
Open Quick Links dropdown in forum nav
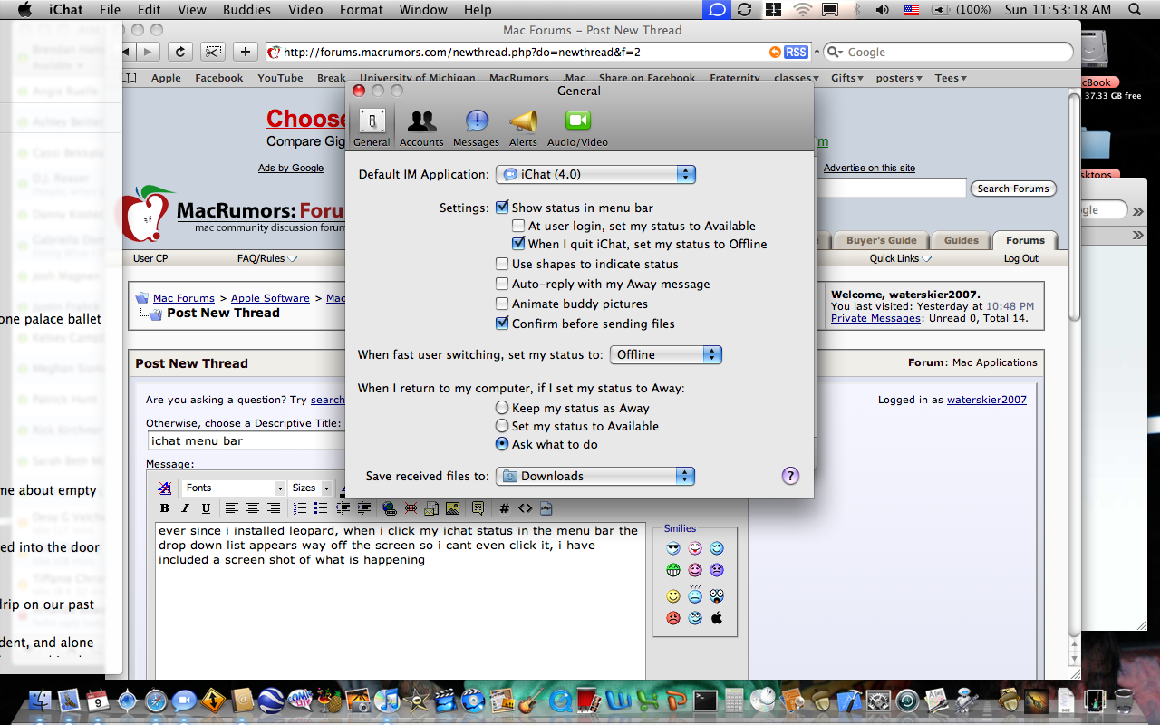[900, 258]
